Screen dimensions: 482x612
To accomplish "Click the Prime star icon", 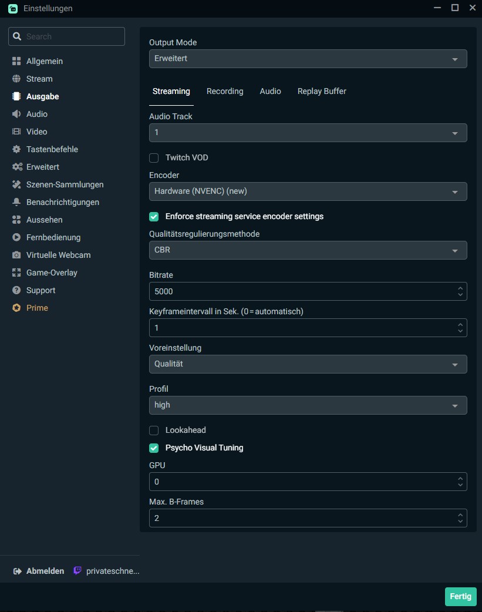I will (x=16, y=308).
